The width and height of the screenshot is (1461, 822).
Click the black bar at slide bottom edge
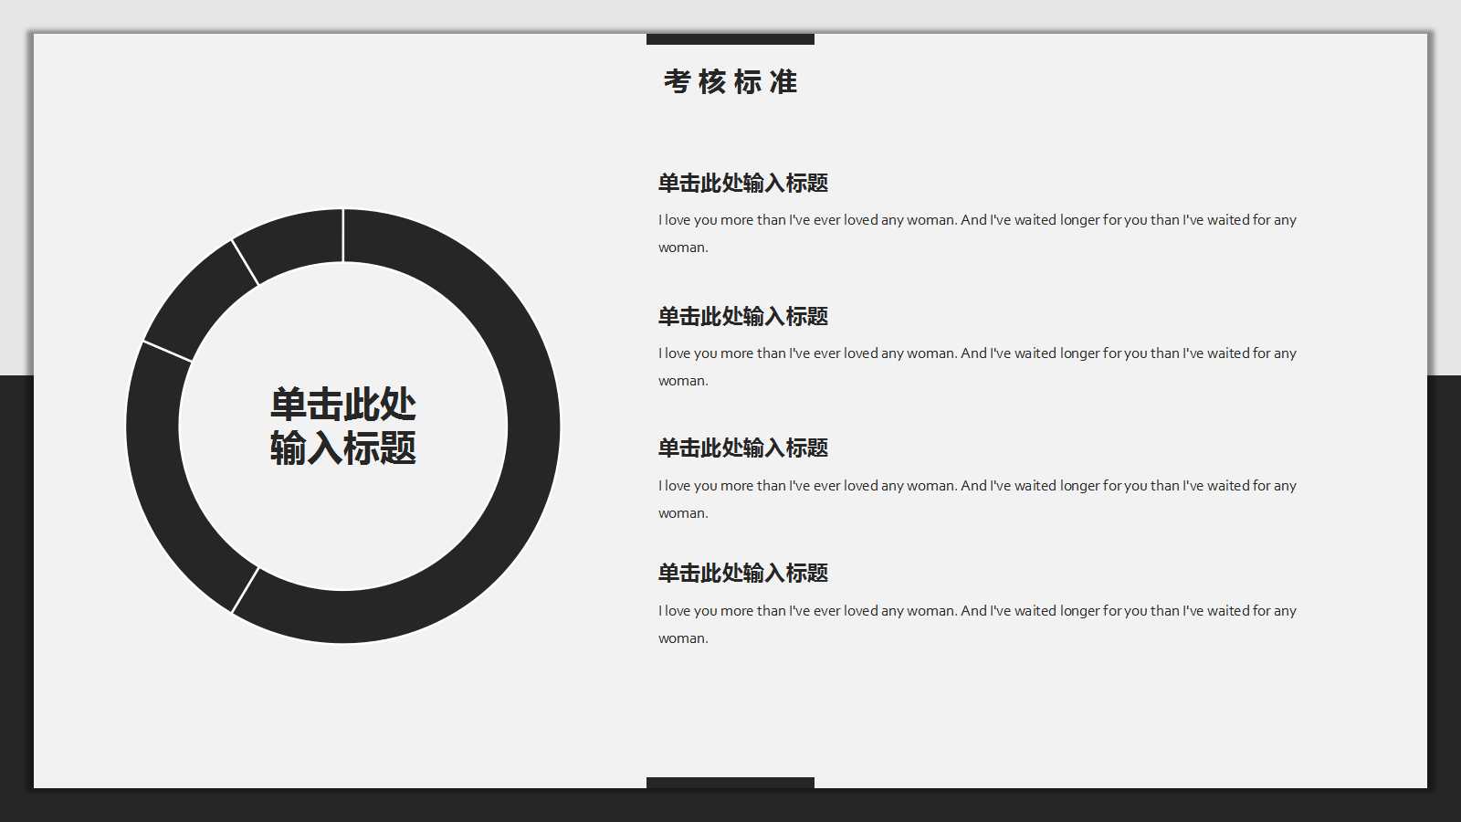coord(730,783)
